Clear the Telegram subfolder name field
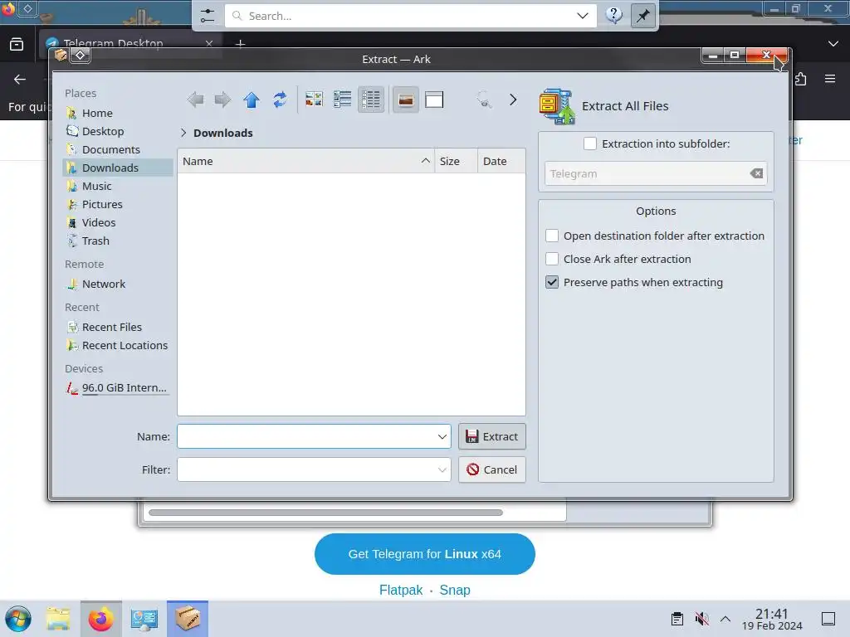 [x=756, y=173]
